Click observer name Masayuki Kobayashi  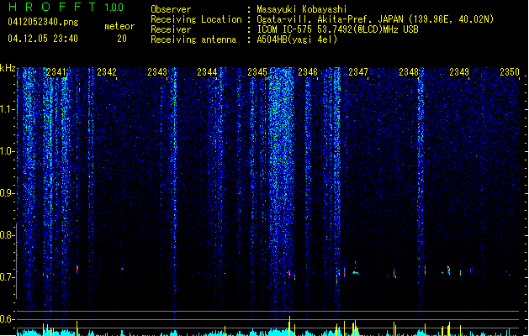[302, 9]
